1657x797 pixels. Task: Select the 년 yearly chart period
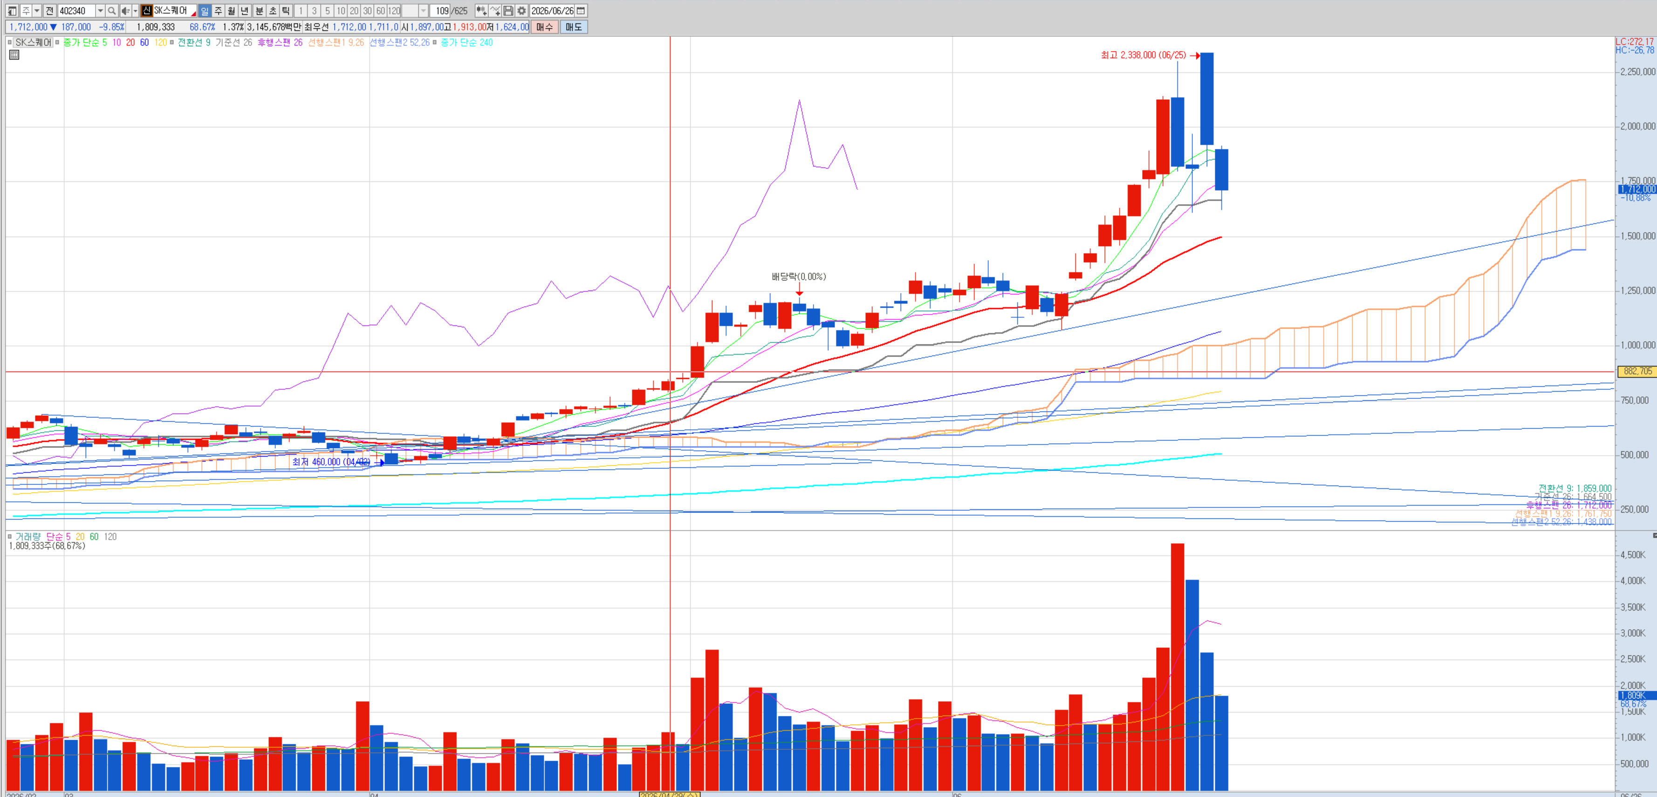(245, 11)
